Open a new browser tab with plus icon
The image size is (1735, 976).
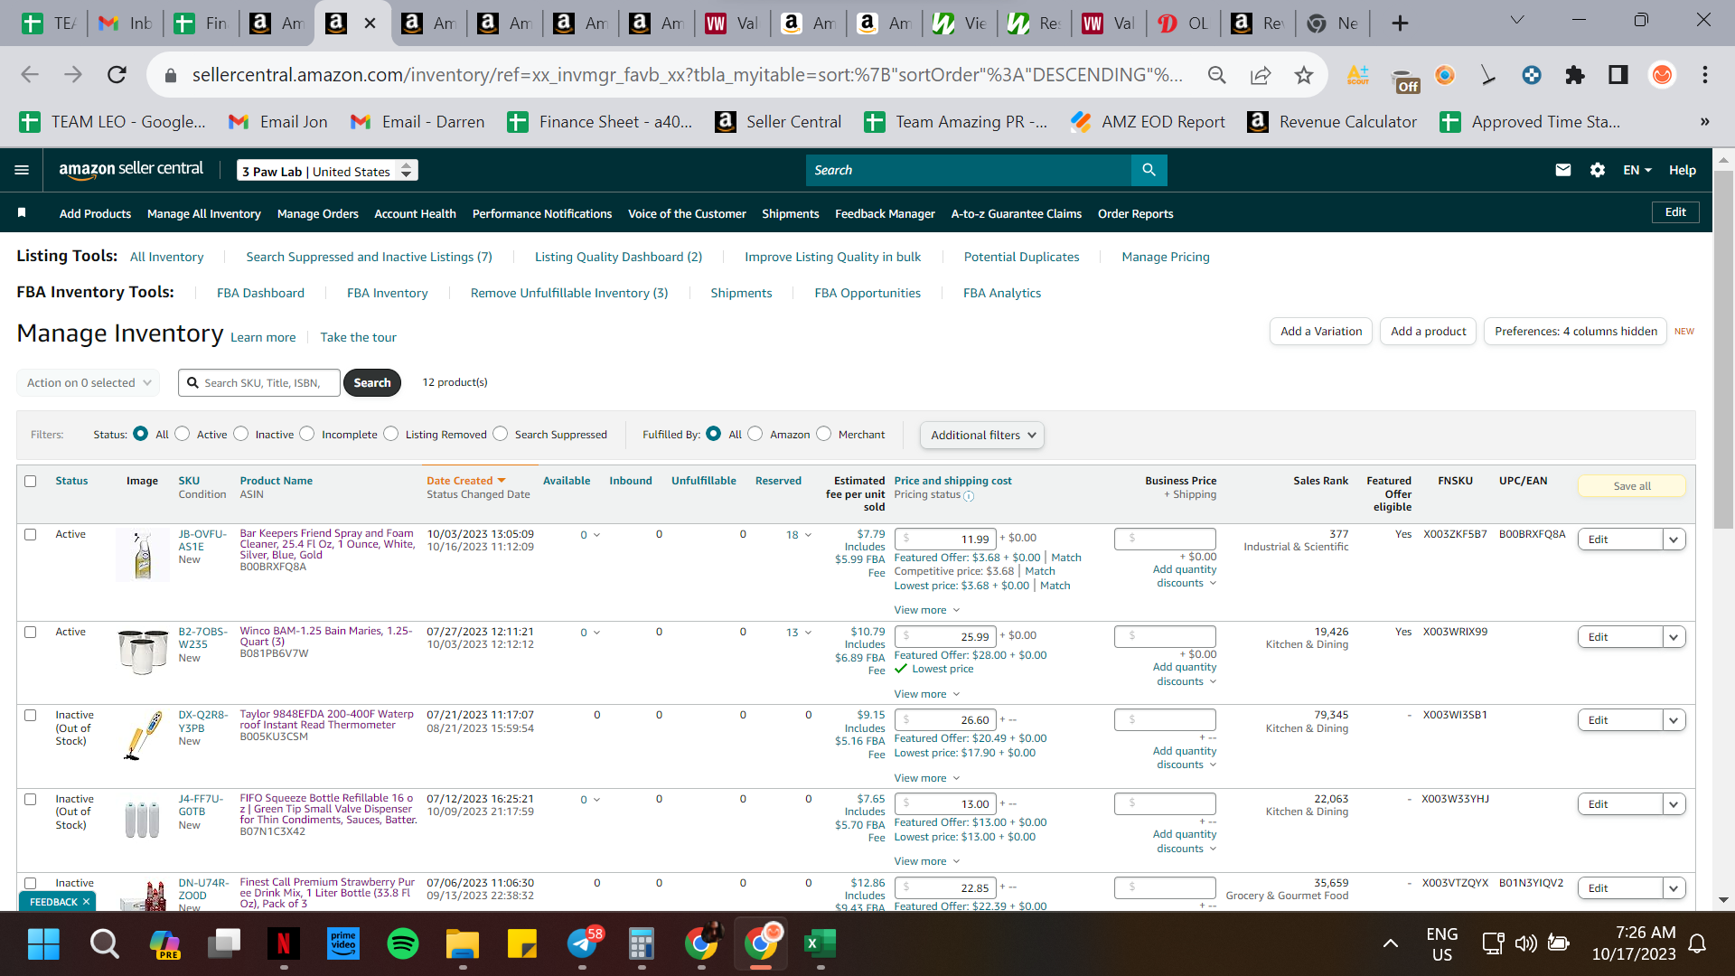tap(1400, 23)
